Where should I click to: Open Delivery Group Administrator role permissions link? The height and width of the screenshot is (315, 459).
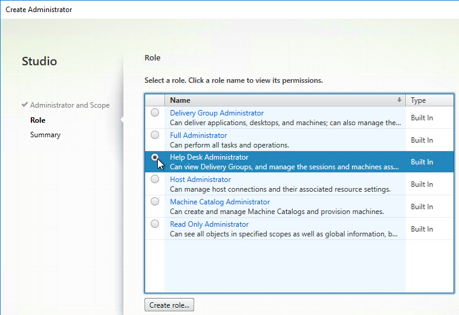[216, 113]
